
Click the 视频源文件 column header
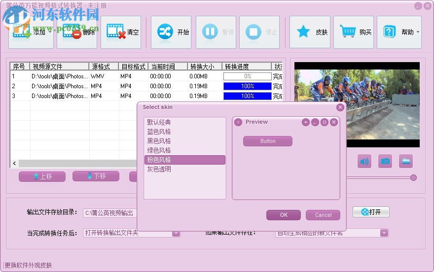point(60,67)
